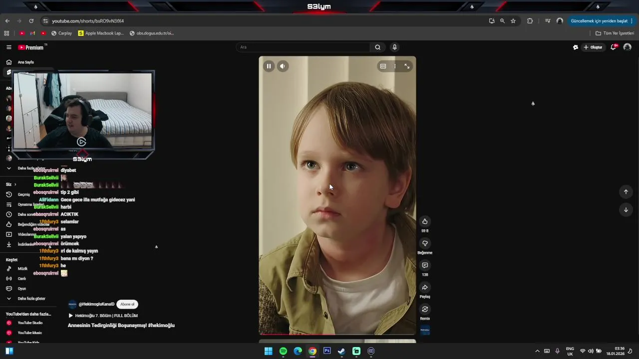Expand Daha fazla göster under Keşfet
This screenshot has width=639, height=359.
(x=27, y=299)
